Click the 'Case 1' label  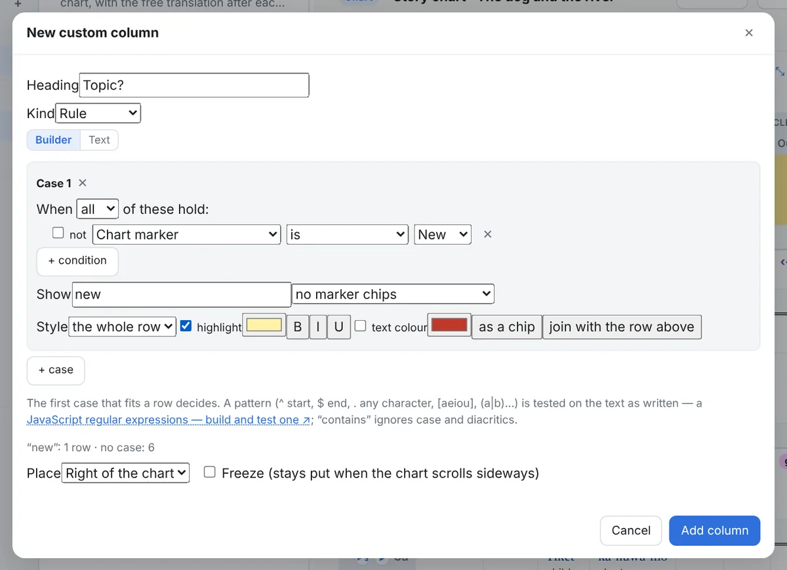54,184
